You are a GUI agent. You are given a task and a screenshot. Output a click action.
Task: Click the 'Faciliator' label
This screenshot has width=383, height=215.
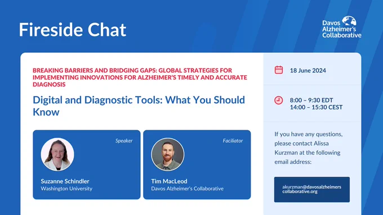[x=233, y=141]
